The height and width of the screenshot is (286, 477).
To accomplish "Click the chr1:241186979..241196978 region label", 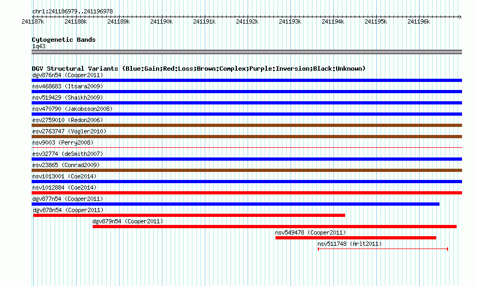I will tap(72, 11).
